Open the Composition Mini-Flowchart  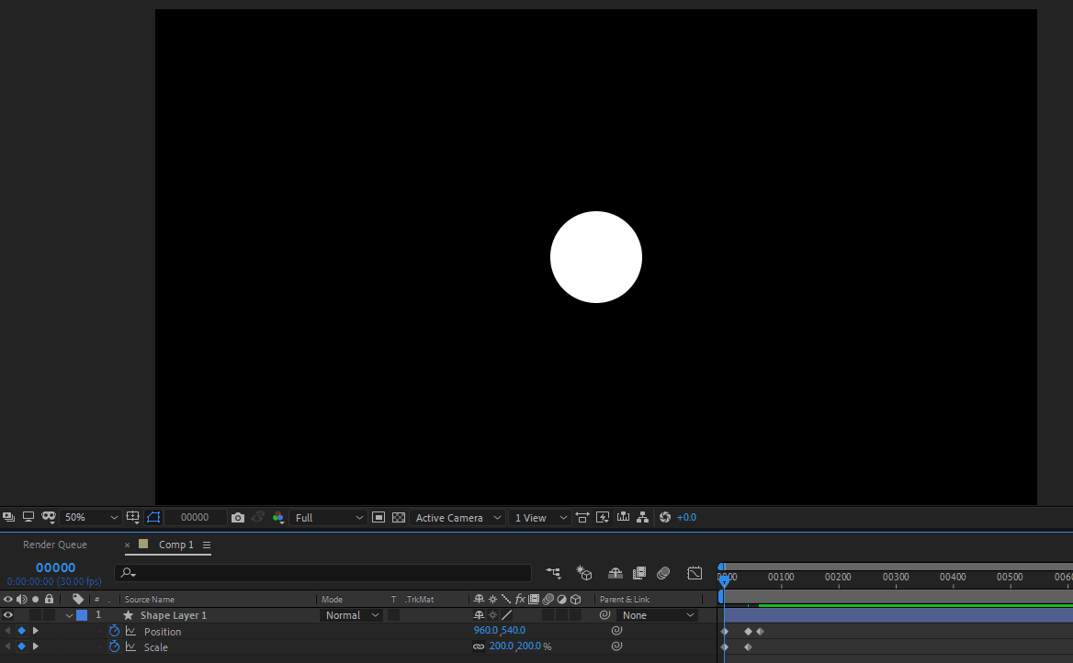point(553,573)
